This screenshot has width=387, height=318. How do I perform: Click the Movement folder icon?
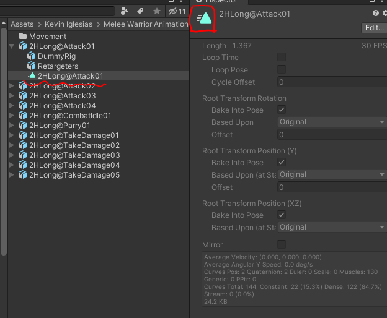point(23,36)
